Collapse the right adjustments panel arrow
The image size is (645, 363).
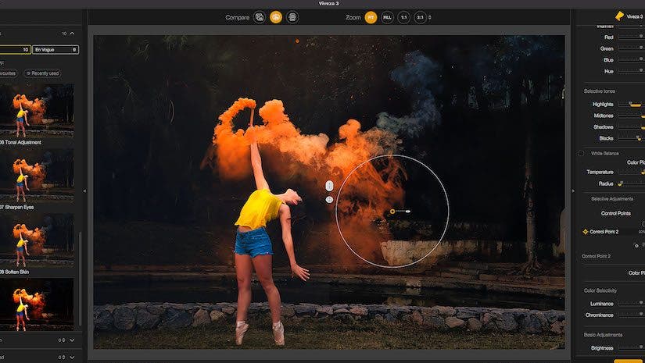point(573,191)
